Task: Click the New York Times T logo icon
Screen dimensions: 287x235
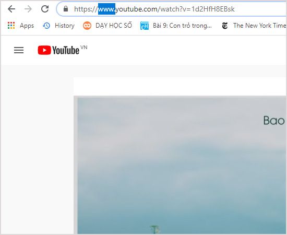Action: [x=225, y=26]
